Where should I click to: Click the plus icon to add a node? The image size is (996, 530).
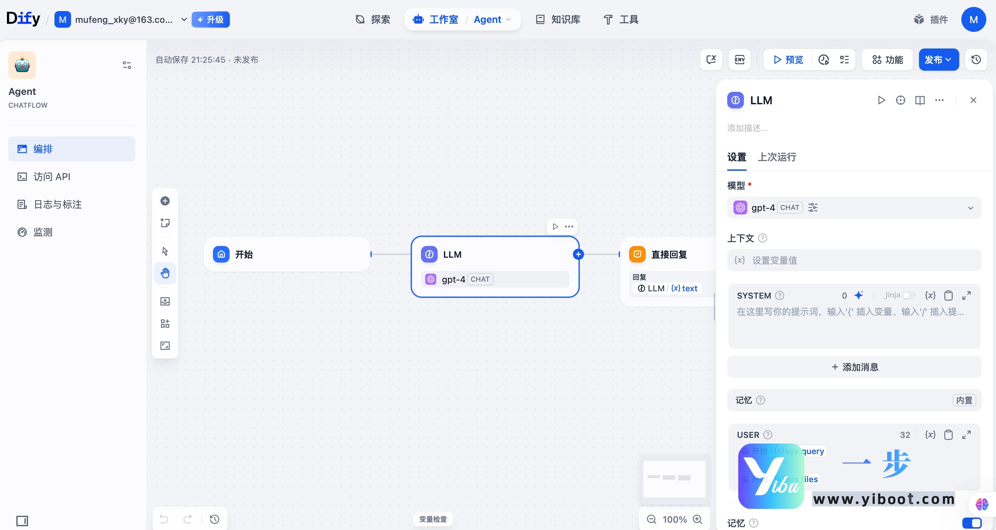[165, 201]
